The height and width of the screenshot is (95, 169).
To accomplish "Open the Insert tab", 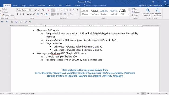I will pos(15,6).
